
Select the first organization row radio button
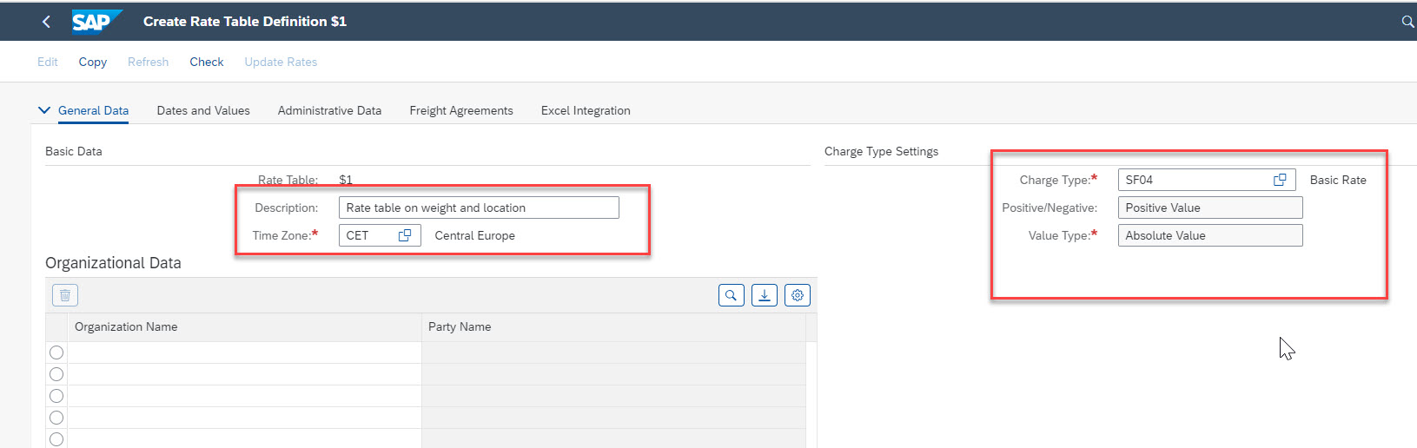click(56, 352)
